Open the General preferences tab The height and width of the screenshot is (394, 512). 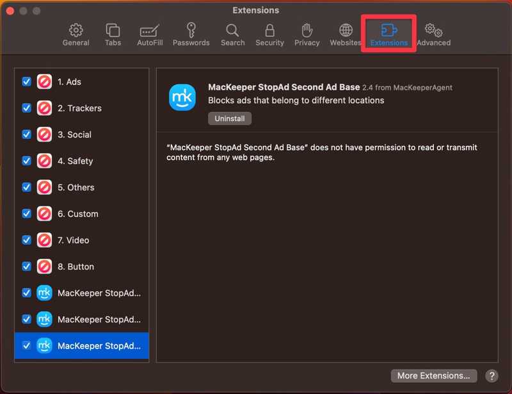point(76,35)
